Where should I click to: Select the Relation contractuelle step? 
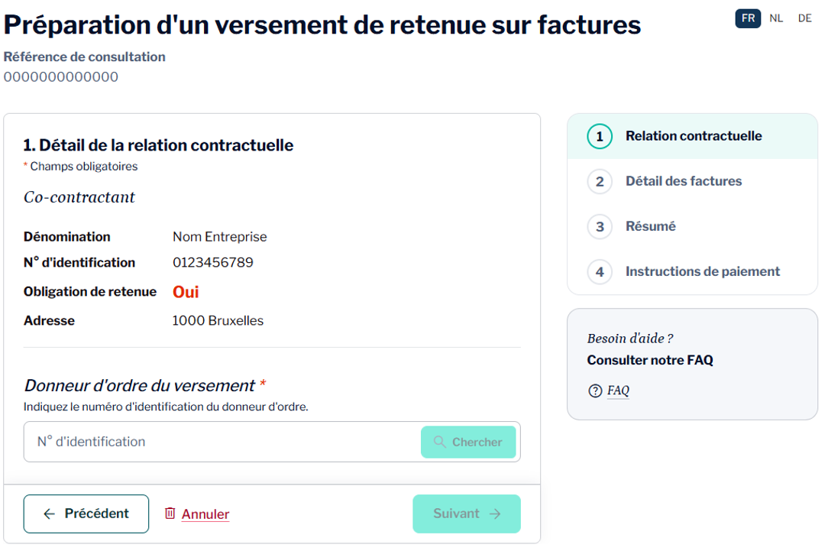pyautogui.click(x=694, y=136)
